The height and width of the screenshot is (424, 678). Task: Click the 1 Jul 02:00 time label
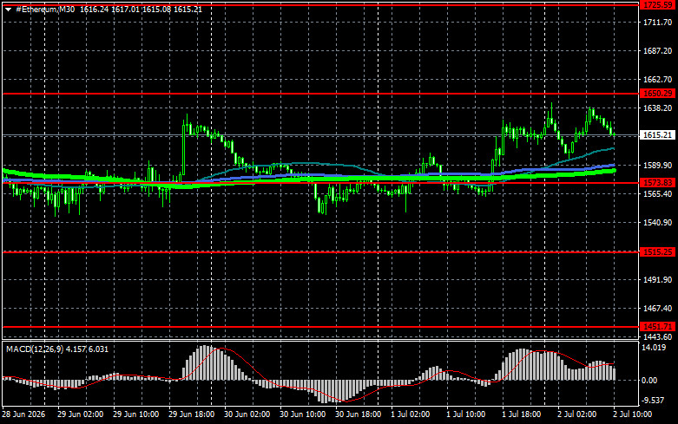[411, 414]
